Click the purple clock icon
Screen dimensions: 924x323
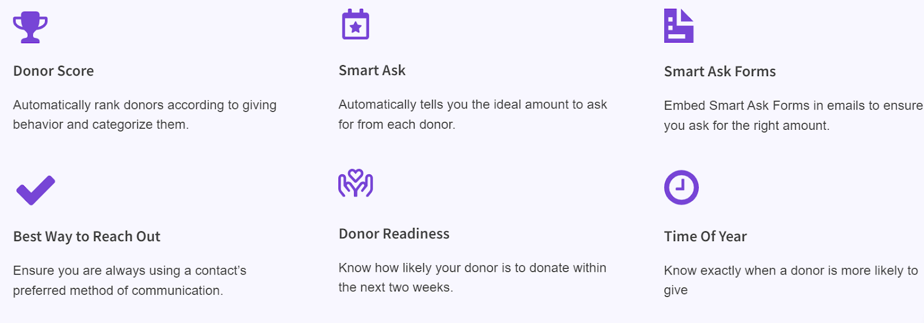(681, 187)
